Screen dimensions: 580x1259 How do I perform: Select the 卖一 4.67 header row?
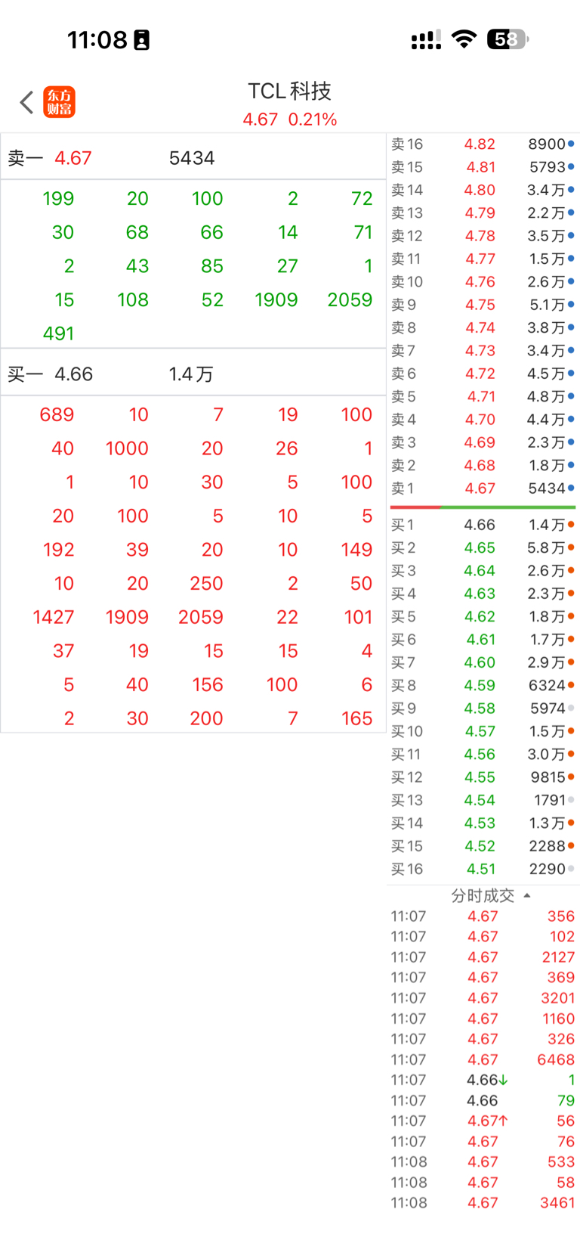click(193, 158)
